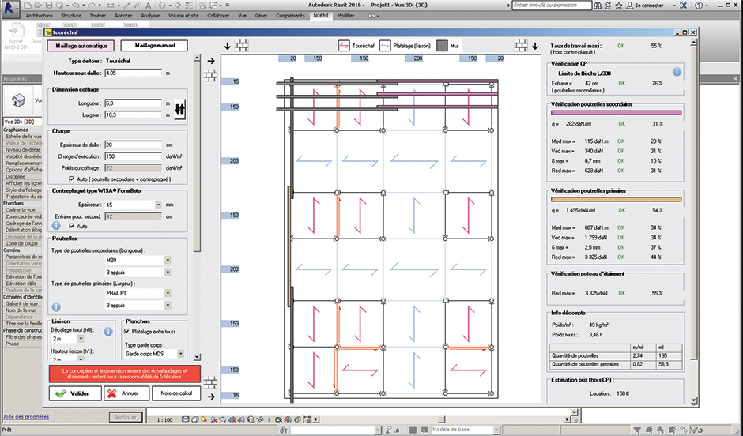
Task: Open the Décalage haut 2 m dropdown
Action: pos(81,339)
